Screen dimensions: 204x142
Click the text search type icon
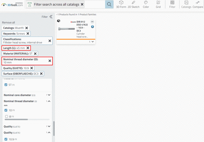(30, 4)
